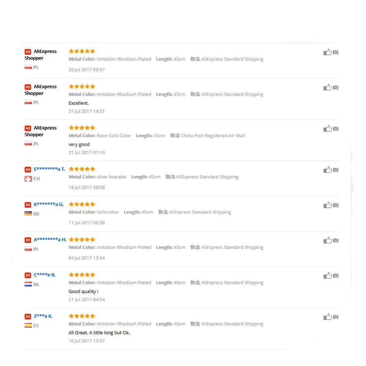Mark K*******a G.'s review helpful
This screenshot has width=366, height=366.
click(328, 205)
